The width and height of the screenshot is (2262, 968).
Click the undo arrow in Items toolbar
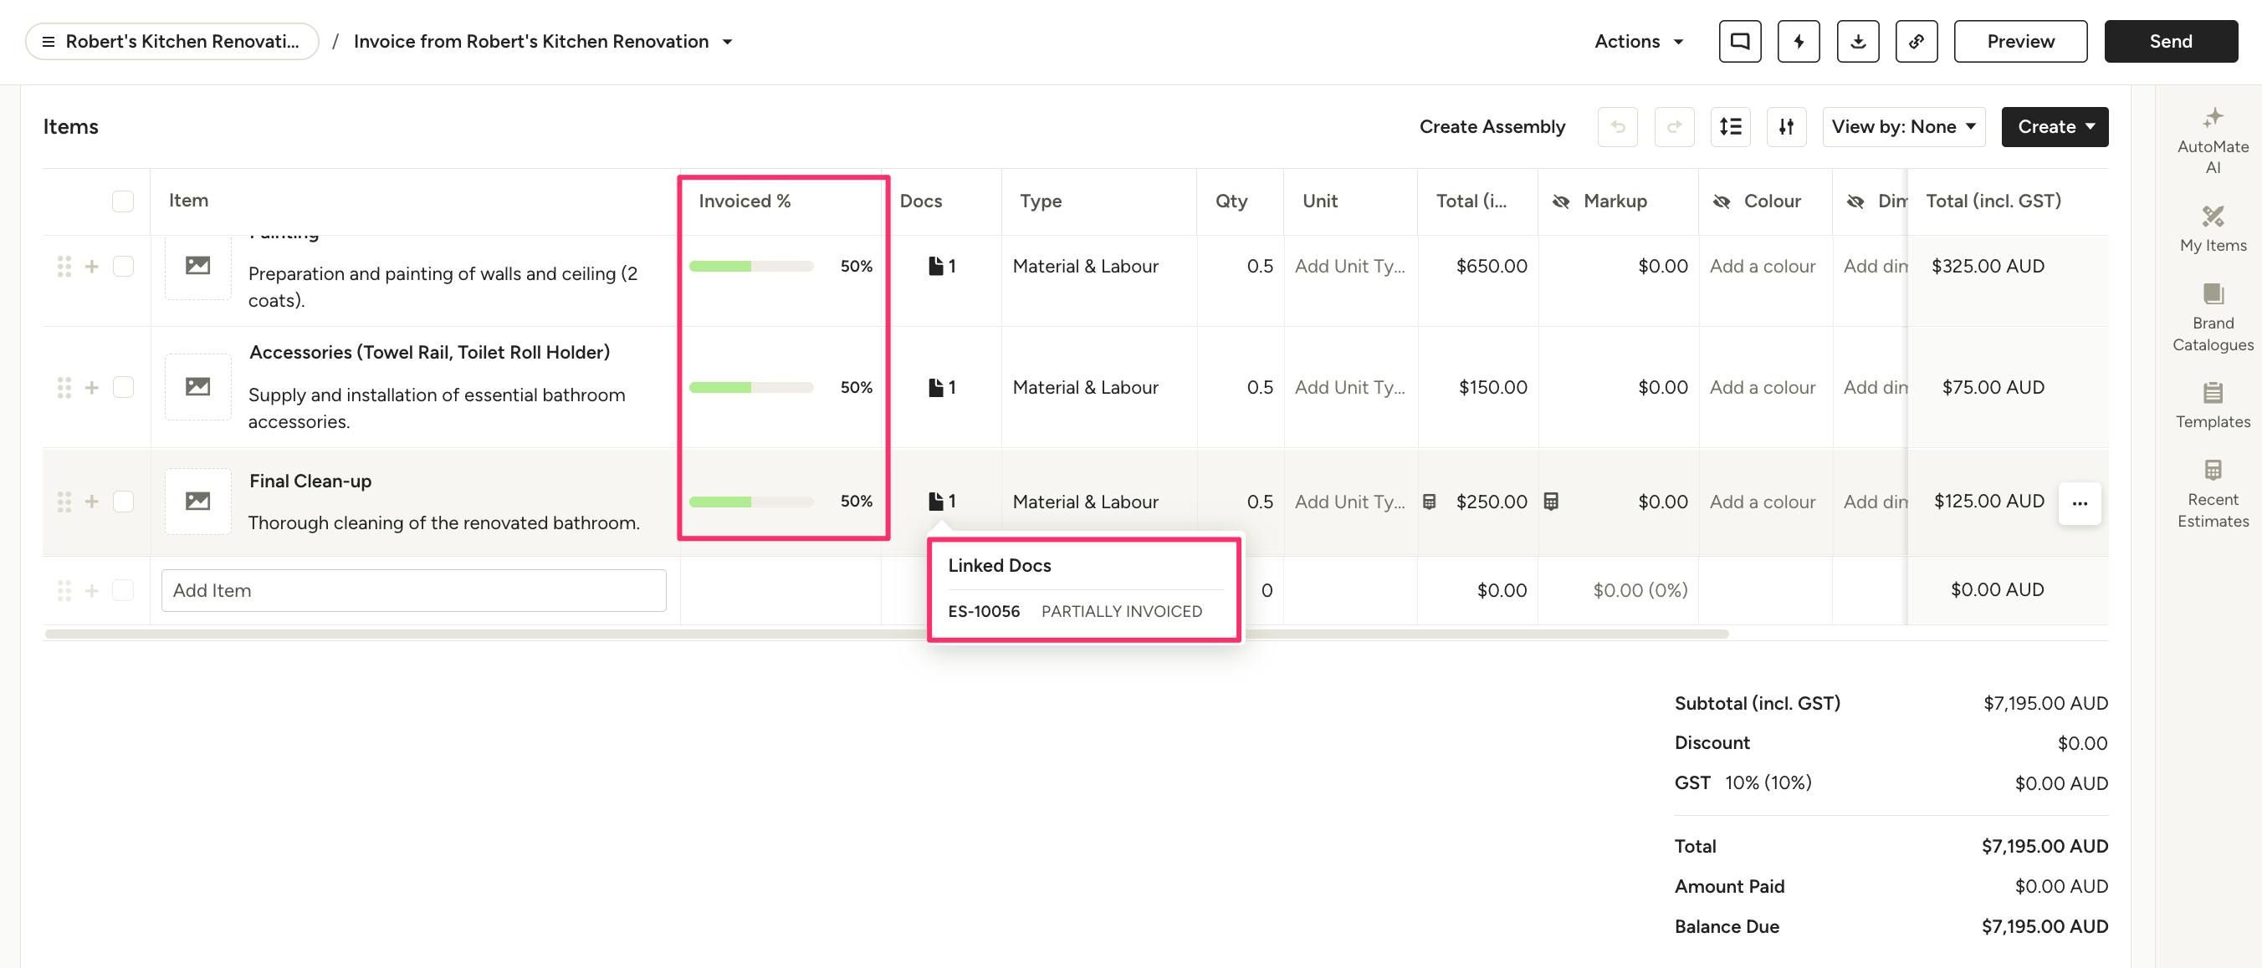click(x=1618, y=127)
